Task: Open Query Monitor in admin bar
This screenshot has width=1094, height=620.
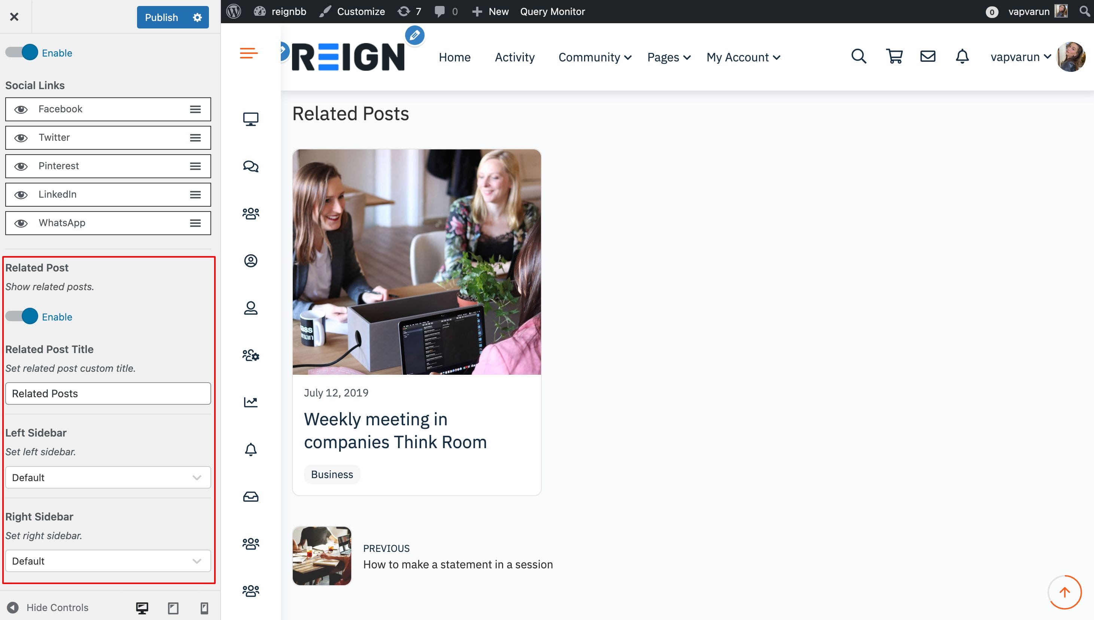Action: 552,12
